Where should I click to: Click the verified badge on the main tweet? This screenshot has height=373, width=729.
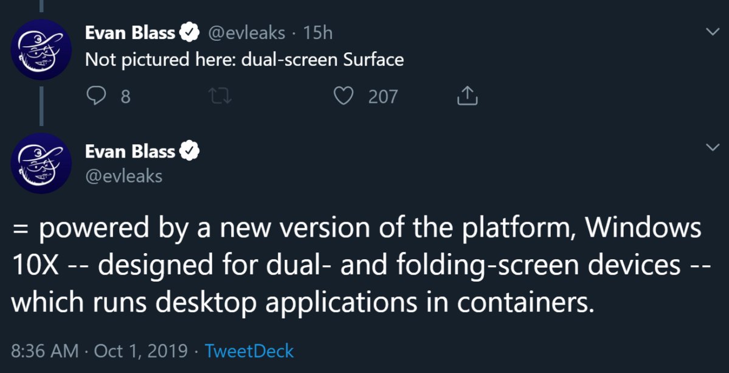pyautogui.click(x=190, y=151)
